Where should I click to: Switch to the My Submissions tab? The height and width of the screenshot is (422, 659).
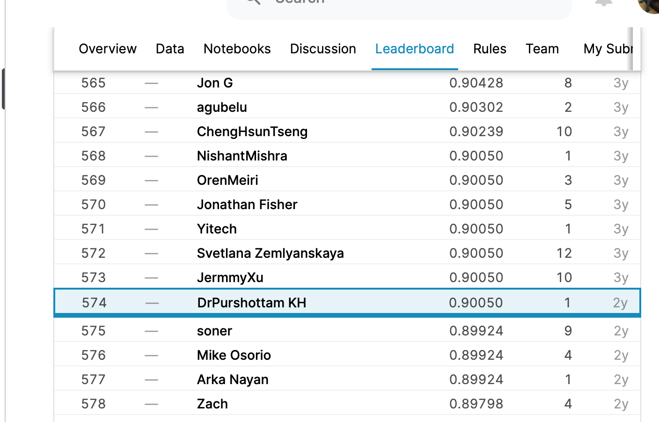[x=608, y=49]
